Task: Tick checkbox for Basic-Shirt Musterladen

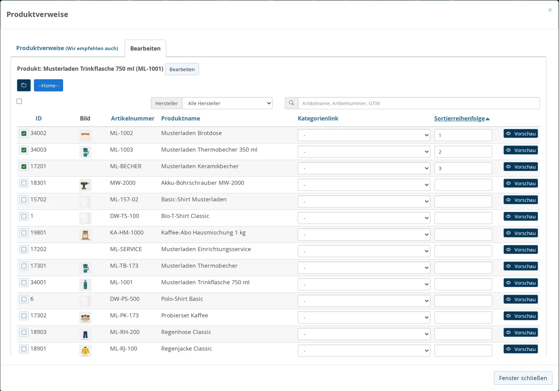Action: point(24,200)
